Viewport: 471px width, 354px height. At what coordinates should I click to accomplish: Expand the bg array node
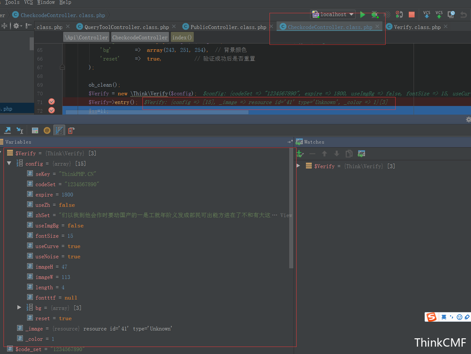(x=19, y=307)
